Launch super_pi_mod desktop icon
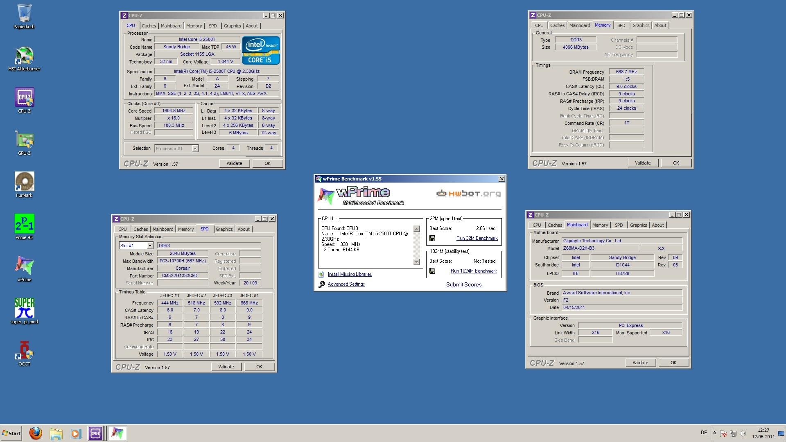 click(24, 311)
